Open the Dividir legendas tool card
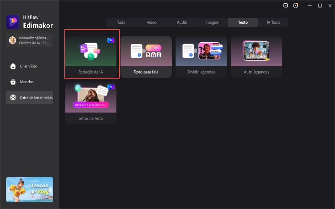This screenshot has width=335, height=209. point(201,57)
